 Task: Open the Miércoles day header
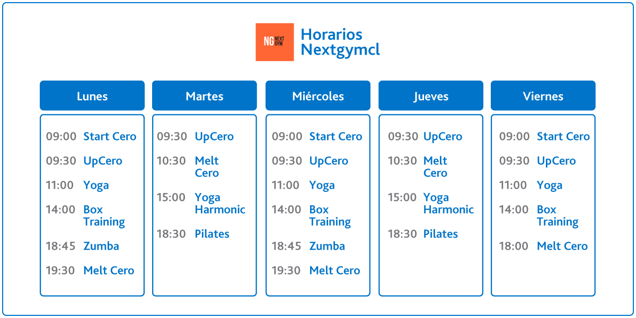pyautogui.click(x=318, y=96)
